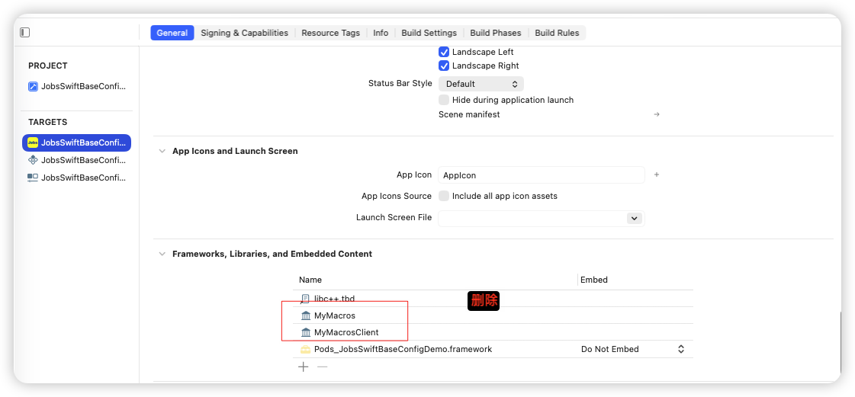Select the yellow Jobs app target

(76, 142)
